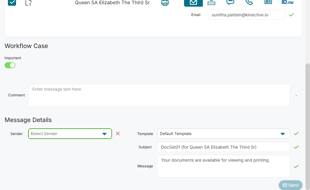
Task: Click the Comment message text box
Action: (x=159, y=95)
